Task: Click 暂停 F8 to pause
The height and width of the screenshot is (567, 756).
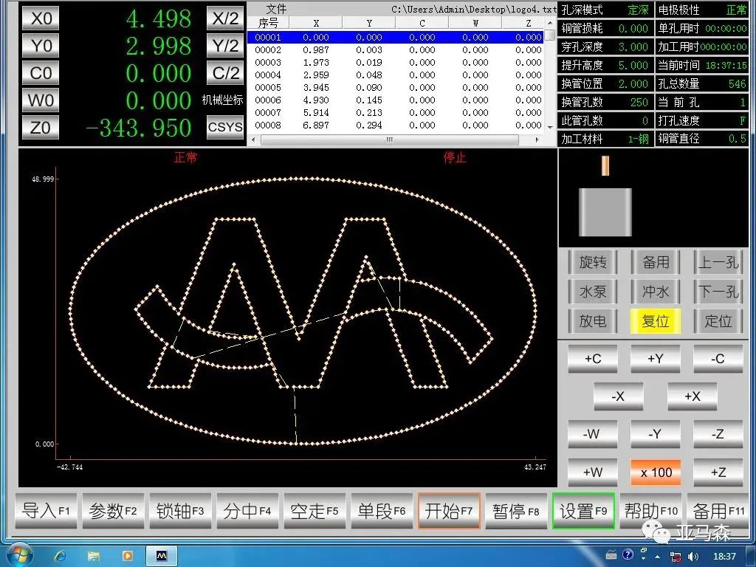Action: pos(516,511)
